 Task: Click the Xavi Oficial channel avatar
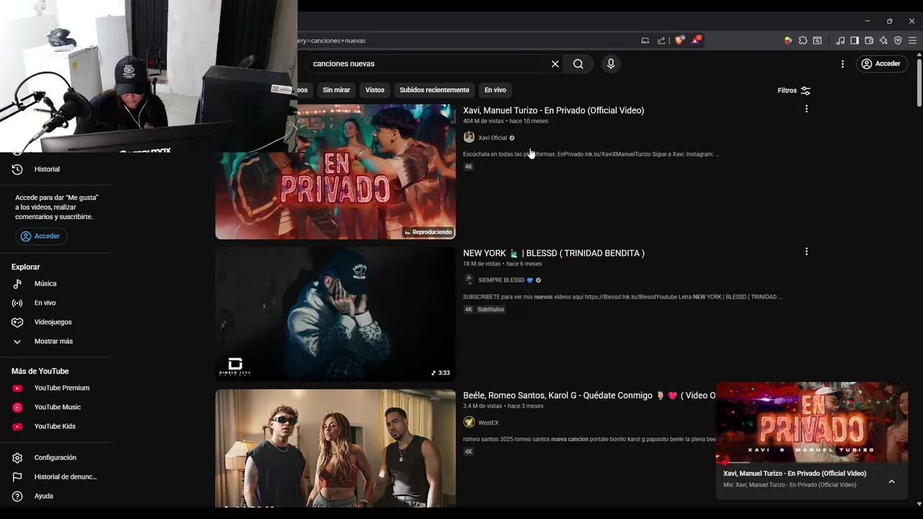tap(469, 138)
